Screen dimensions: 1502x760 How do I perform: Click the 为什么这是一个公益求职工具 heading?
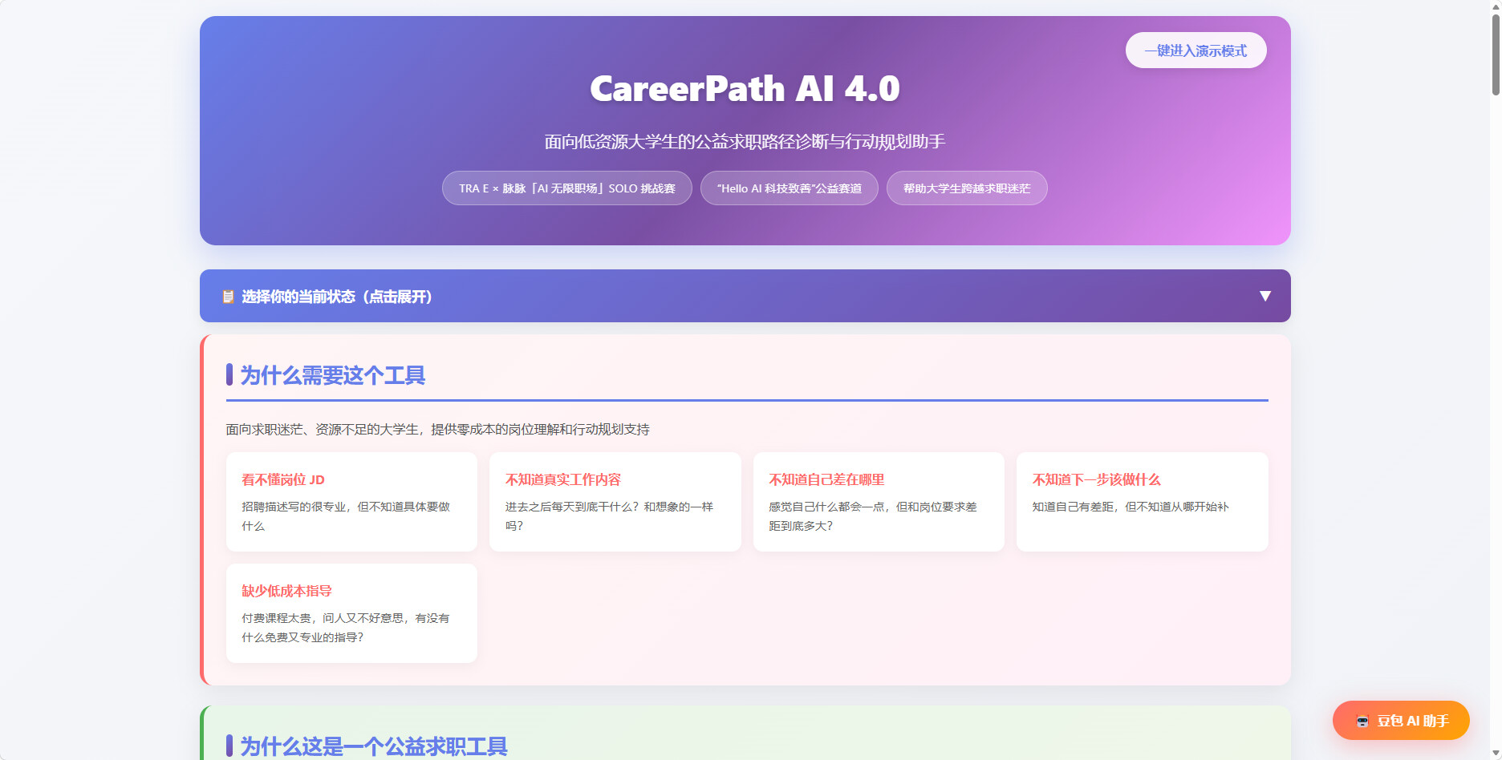pos(374,746)
